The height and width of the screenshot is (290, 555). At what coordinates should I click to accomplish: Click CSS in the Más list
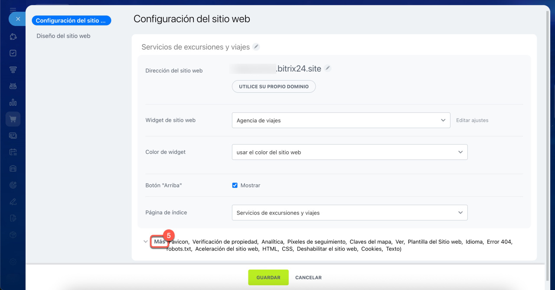click(x=287, y=249)
